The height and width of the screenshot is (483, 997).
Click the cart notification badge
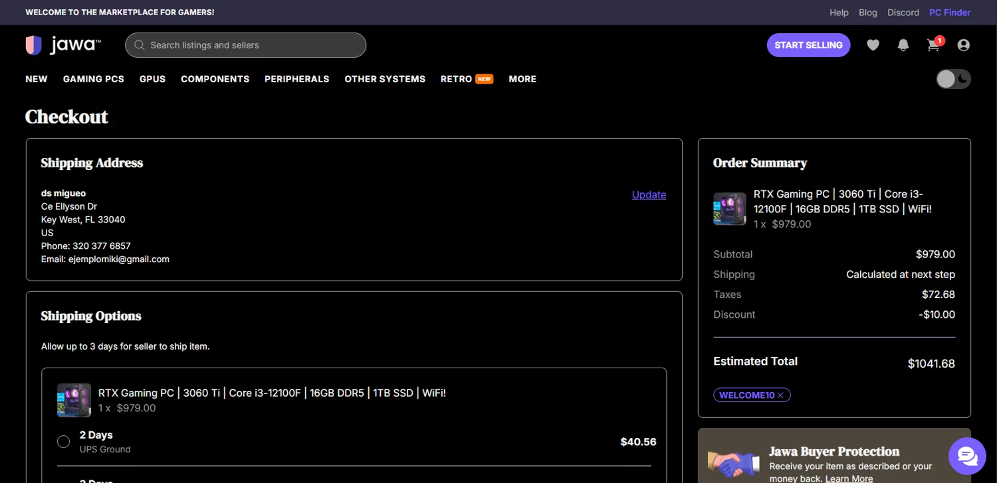[939, 40]
